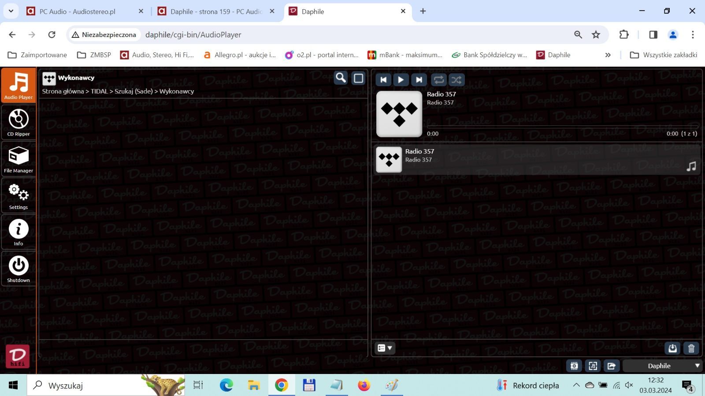
Task: Click the Daphile hifi logo
Action: [x=18, y=356]
